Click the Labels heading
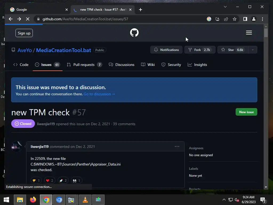Viewport: 273px width, 205px height. click(194, 169)
